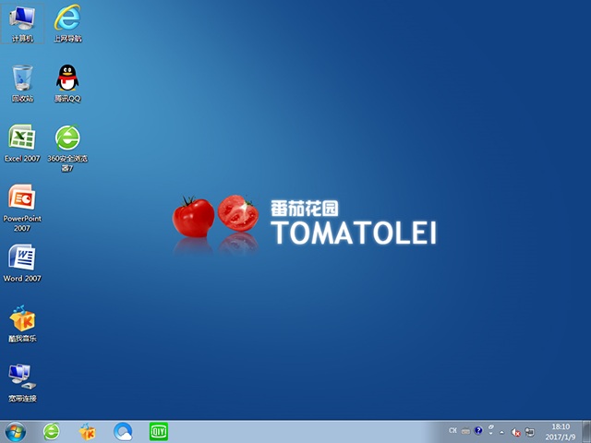This screenshot has width=591, height=443.
Task: Open the Windows Start menu
Action: click(x=16, y=431)
